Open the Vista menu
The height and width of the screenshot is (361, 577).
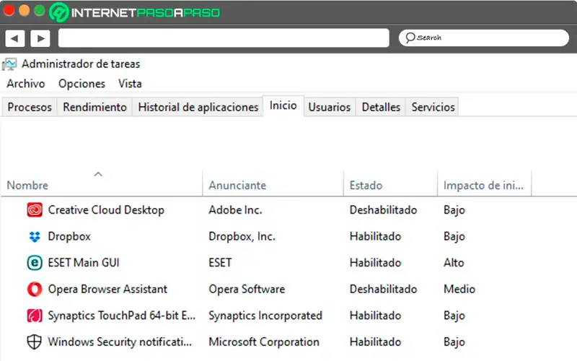[x=130, y=84]
